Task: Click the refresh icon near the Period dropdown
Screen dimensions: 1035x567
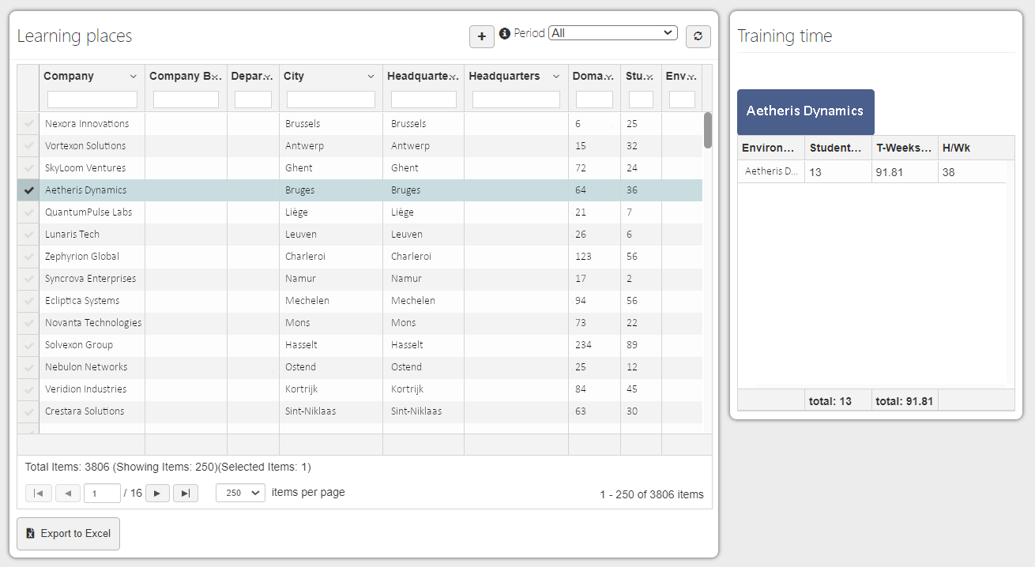Action: (x=698, y=36)
